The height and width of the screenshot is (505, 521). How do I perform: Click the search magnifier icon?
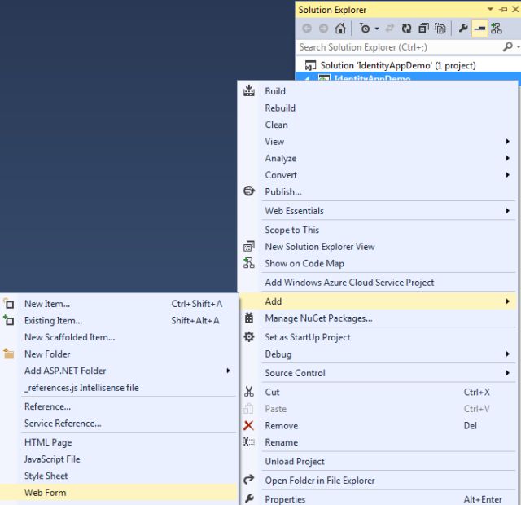[x=507, y=47]
